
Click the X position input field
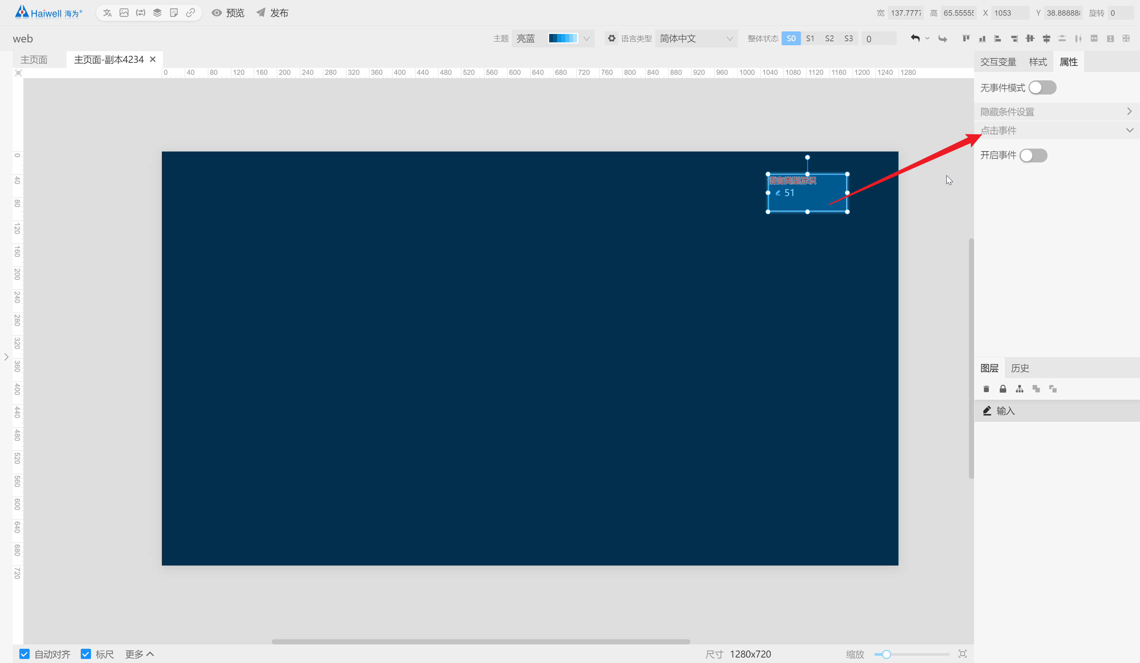1010,13
